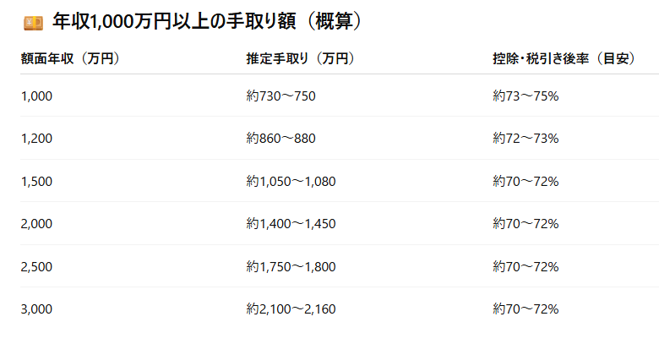Select the heading 年収1,000万円以上の手取り額
Screen dimensions: 659x344
pyautogui.click(x=174, y=21)
